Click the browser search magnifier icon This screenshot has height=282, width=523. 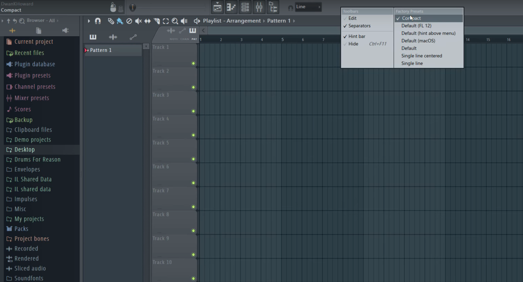(x=22, y=21)
